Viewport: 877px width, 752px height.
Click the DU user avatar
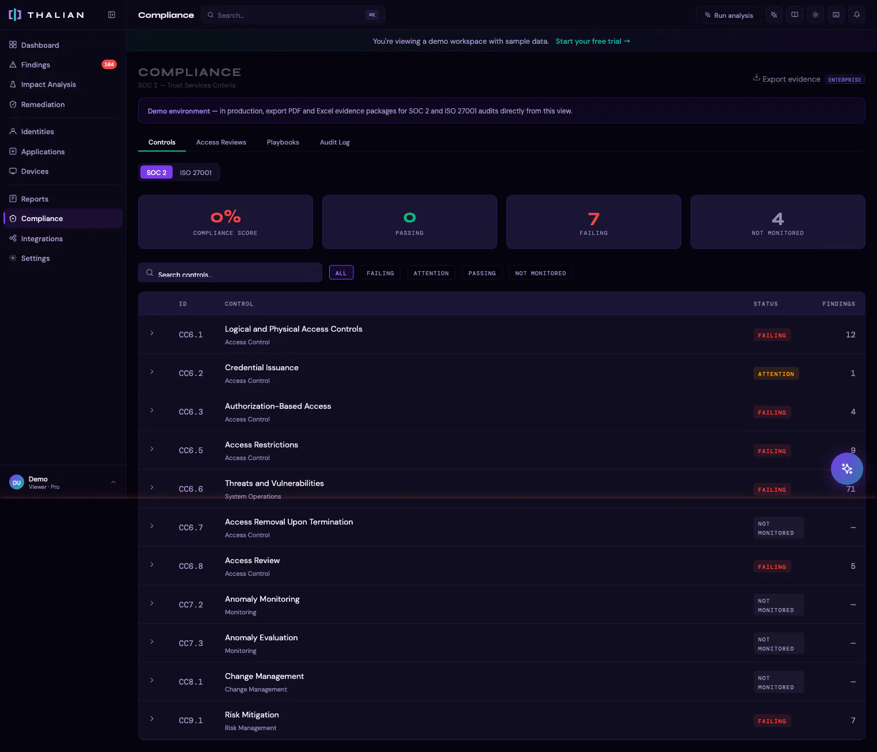click(17, 483)
